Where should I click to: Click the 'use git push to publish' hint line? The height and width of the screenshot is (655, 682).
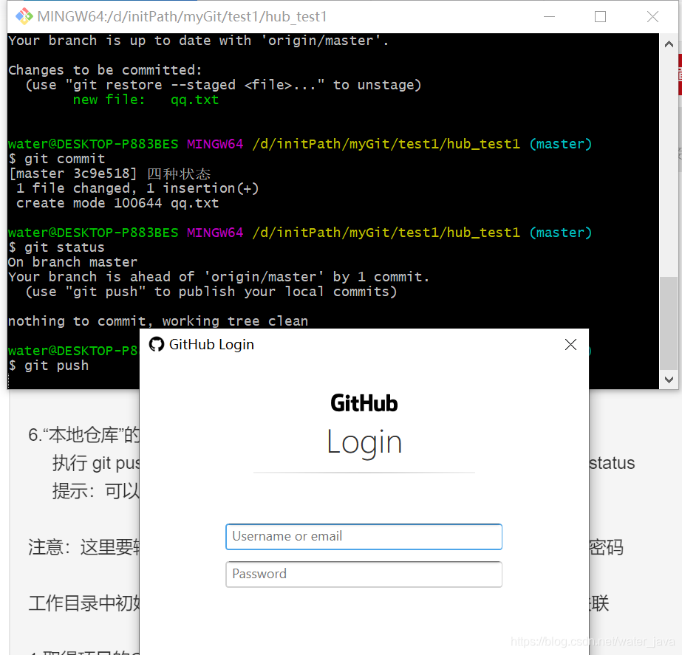click(211, 292)
